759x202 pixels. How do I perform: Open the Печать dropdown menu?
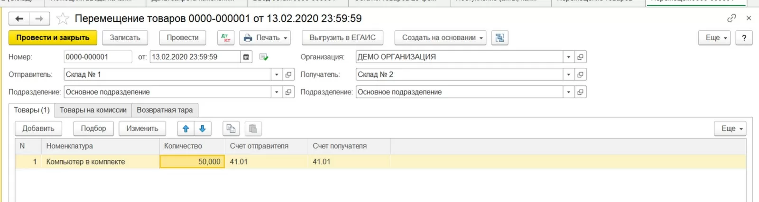click(x=265, y=37)
